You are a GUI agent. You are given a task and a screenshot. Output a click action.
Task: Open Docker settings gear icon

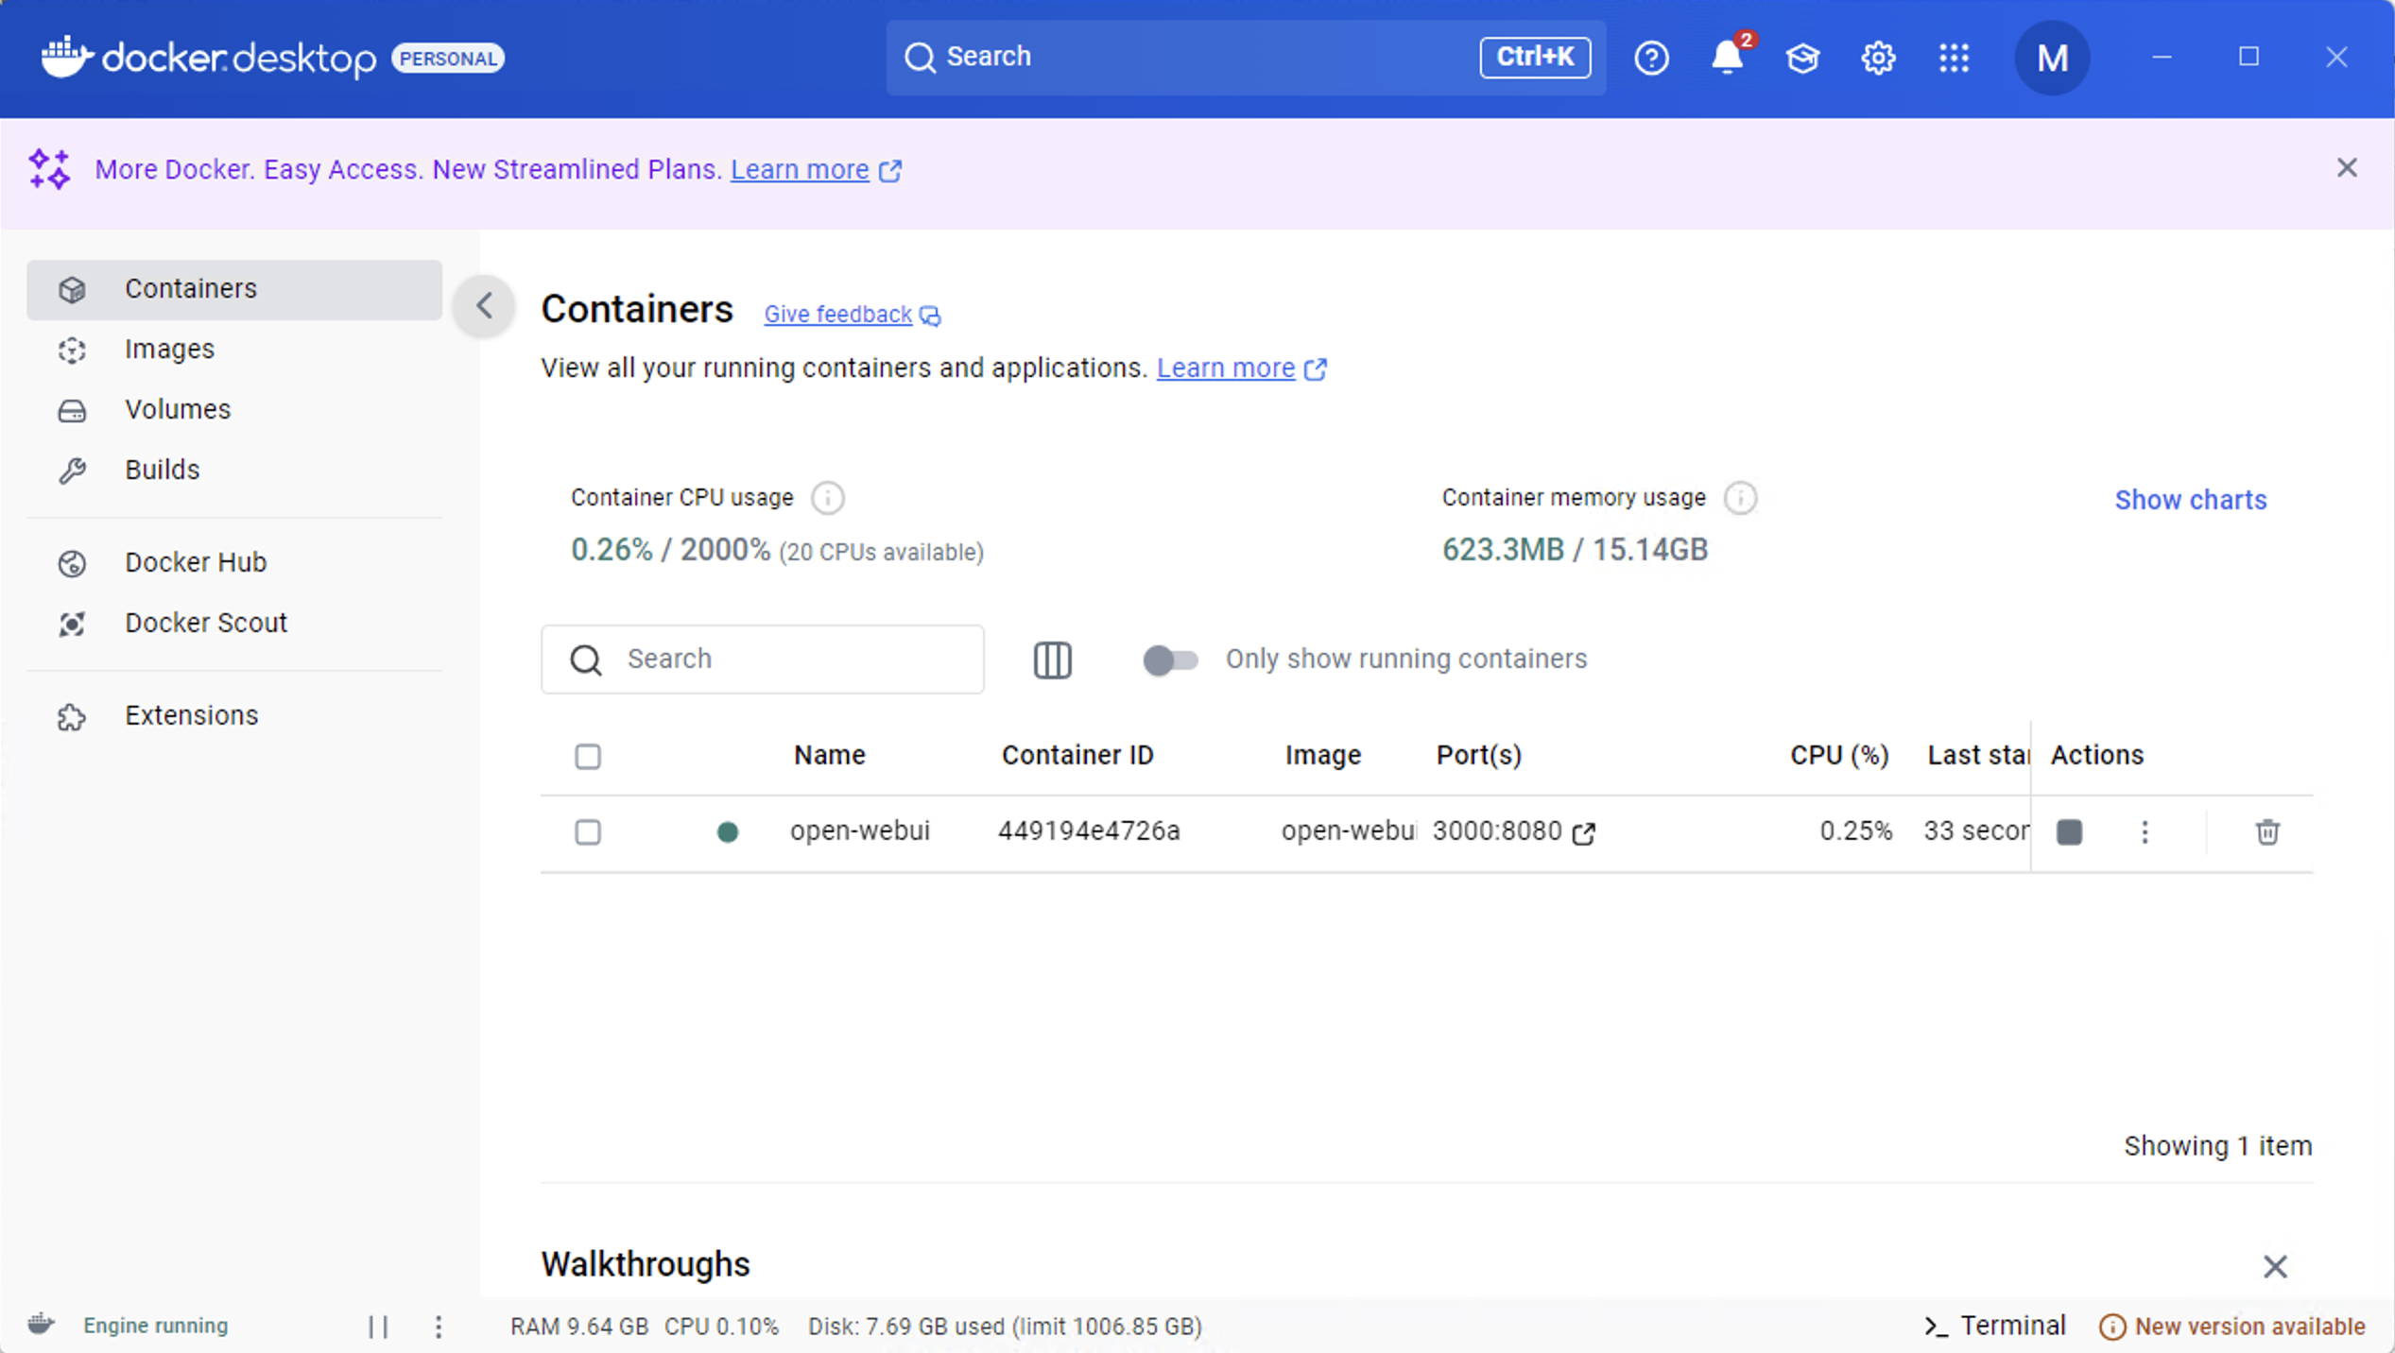(x=1877, y=58)
